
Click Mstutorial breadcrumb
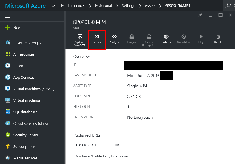click(x=104, y=6)
